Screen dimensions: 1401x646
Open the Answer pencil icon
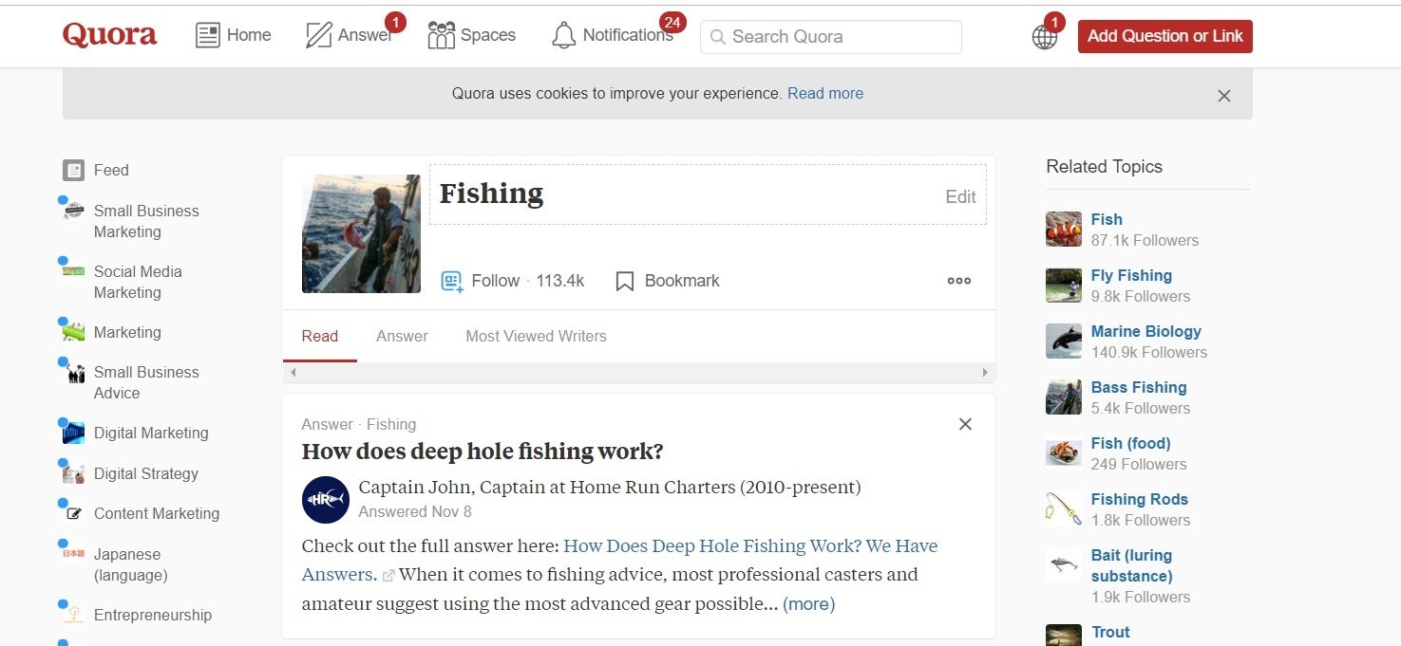[x=318, y=36]
